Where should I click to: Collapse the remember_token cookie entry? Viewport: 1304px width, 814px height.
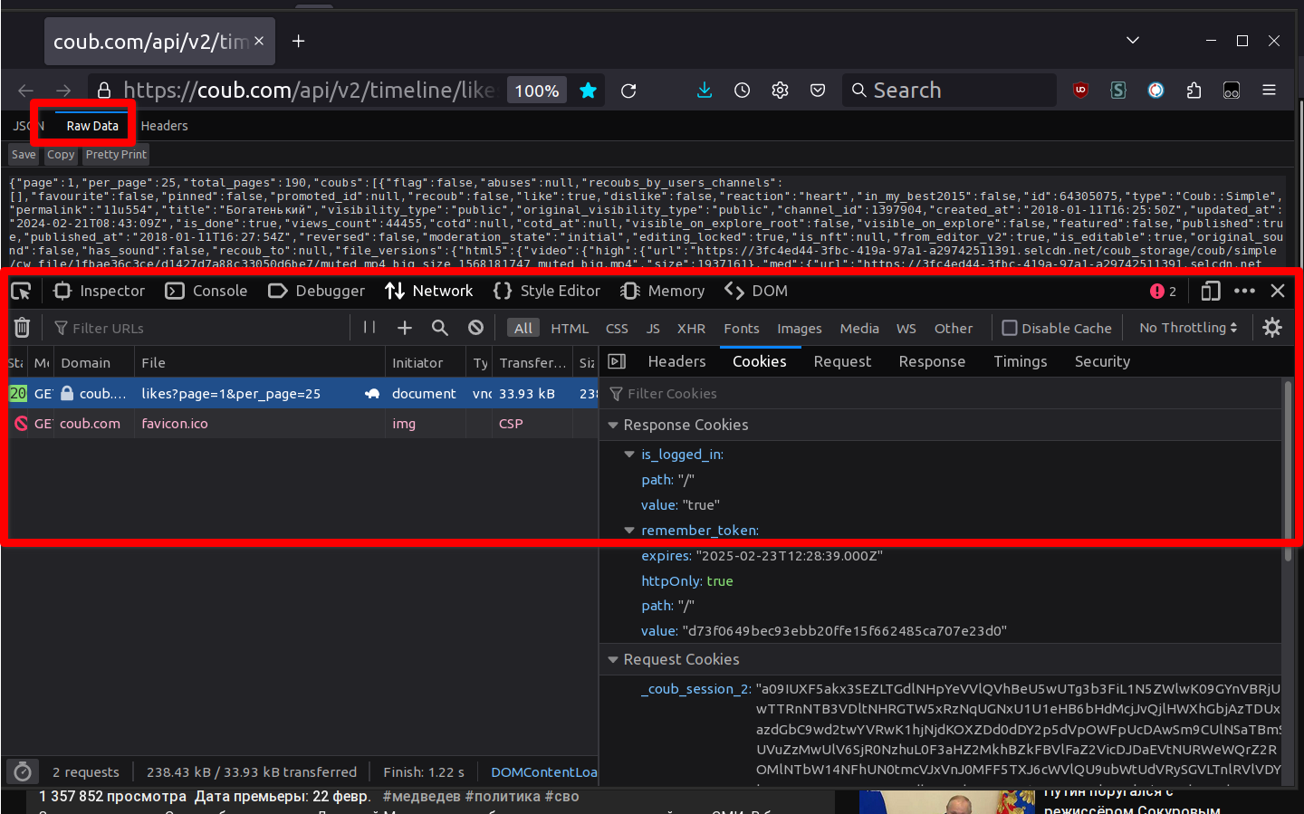629,531
